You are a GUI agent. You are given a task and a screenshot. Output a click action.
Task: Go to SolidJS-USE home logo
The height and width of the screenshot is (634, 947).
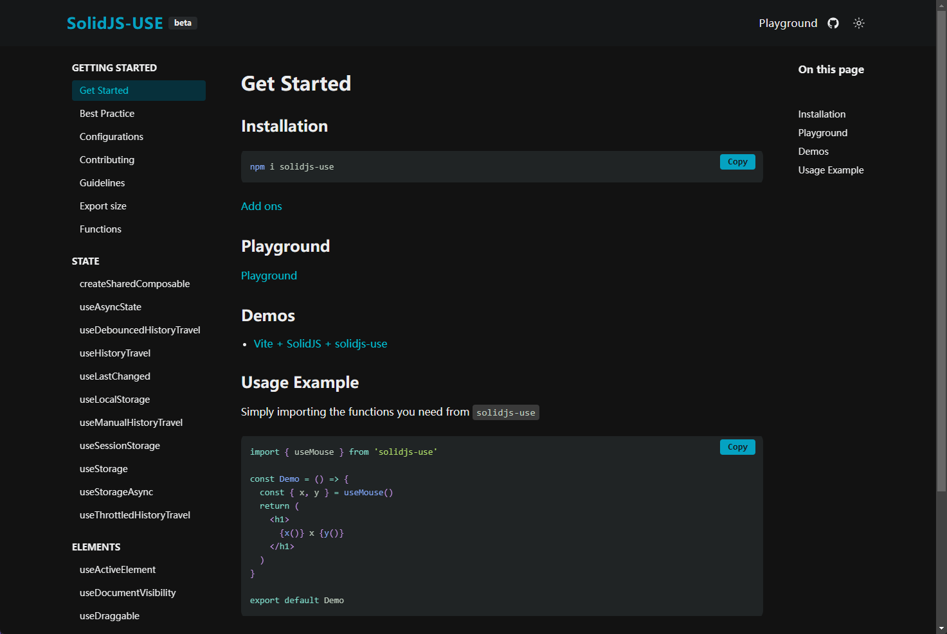click(x=115, y=23)
